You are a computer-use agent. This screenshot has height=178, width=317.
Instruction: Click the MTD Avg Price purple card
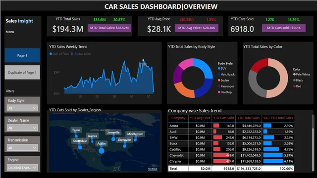pos(197,28)
